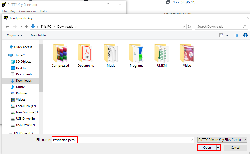Image resolution: width=250 pixels, height=154 pixels.
Task: Open Key menu in PuTTY Key Generator
Action: [x=13, y=11]
